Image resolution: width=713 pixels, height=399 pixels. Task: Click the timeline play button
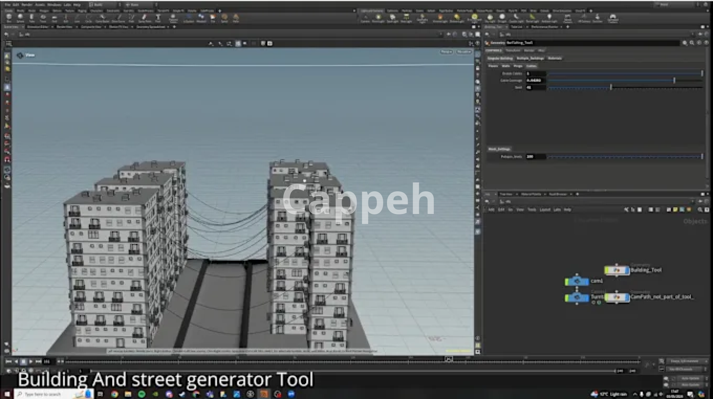click(x=31, y=362)
